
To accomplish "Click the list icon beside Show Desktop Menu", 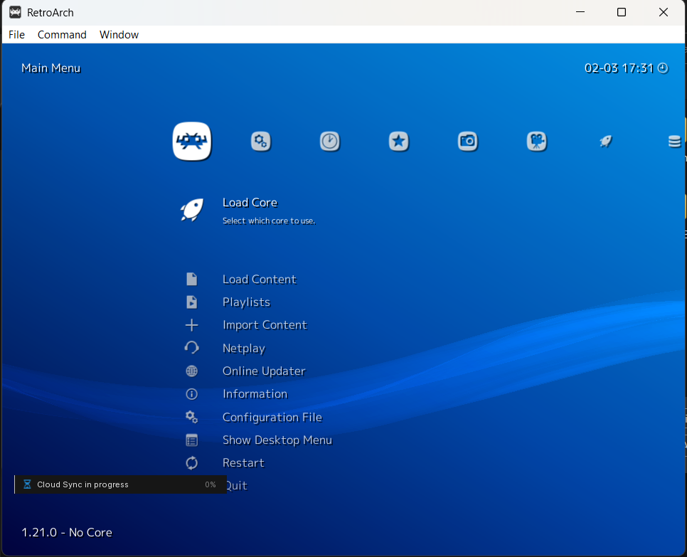I will [191, 440].
